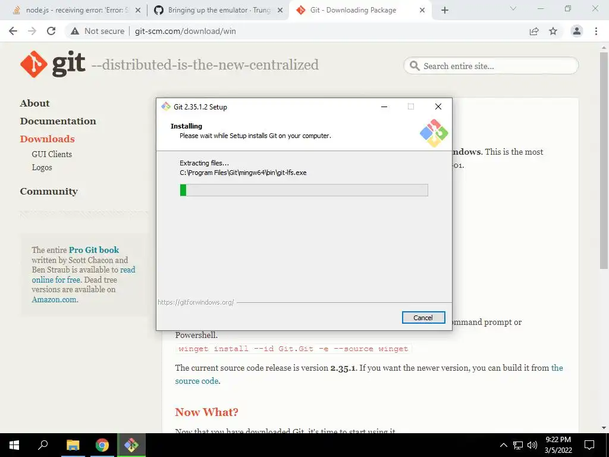Click Git Setup dialog title icon

[x=166, y=107]
